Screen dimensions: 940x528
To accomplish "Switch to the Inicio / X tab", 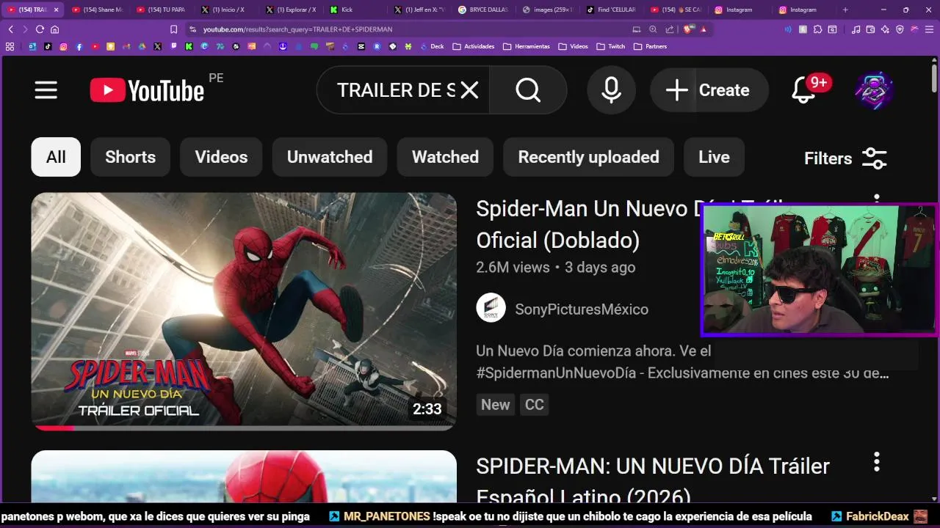I will [226, 10].
